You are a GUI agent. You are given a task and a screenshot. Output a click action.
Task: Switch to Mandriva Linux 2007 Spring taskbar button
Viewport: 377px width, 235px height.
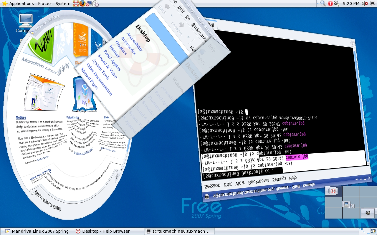[37, 231]
